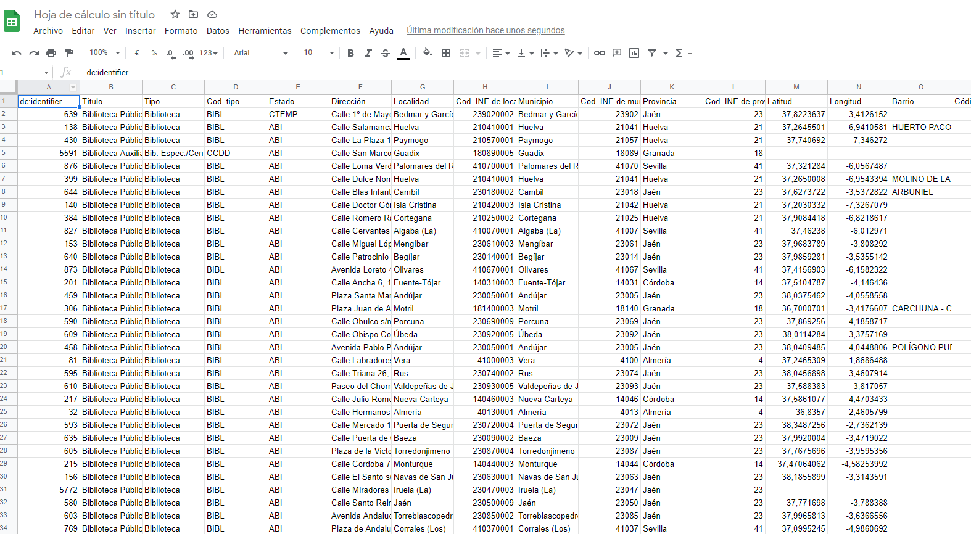The width and height of the screenshot is (971, 534).
Task: Toggle italic formatting
Action: click(368, 53)
